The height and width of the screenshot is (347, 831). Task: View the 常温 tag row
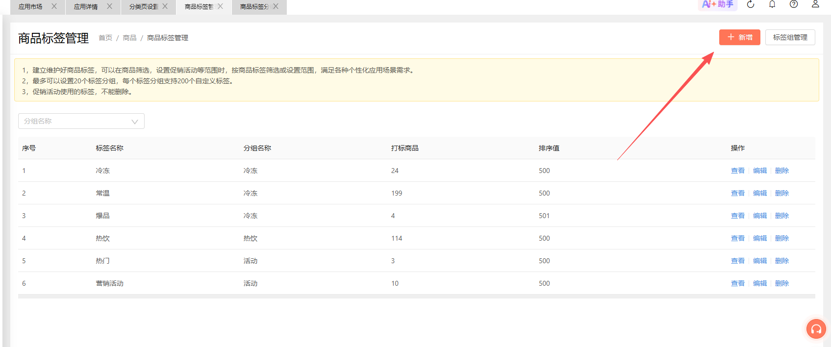[x=737, y=193]
